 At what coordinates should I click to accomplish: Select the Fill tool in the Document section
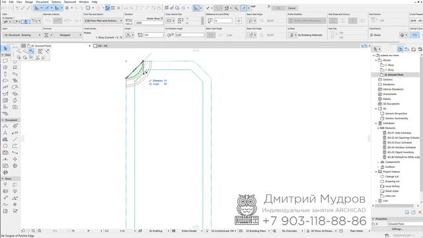pos(5,139)
